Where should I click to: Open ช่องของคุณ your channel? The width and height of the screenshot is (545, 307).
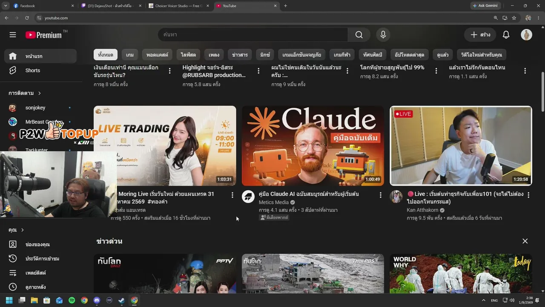pyautogui.click(x=41, y=244)
